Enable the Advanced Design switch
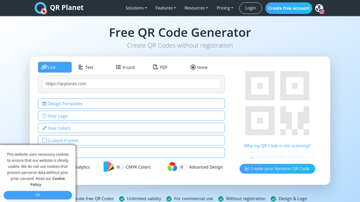Image resolution: width=360 pixels, height=202 pixels. pos(183,167)
